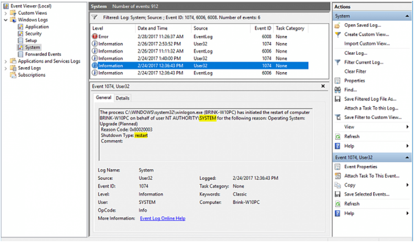Click the Refresh icon under Event 1074 actions
This screenshot has width=414, height=242.
click(x=337, y=204)
